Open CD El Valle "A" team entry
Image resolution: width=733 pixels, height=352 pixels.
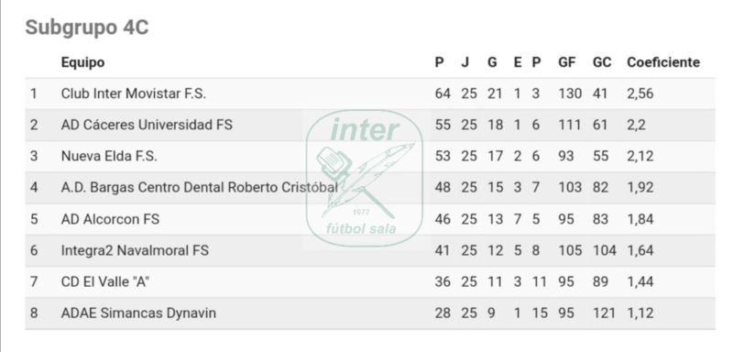point(104,282)
